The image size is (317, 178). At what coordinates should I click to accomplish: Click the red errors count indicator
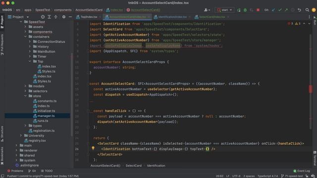point(290,24)
